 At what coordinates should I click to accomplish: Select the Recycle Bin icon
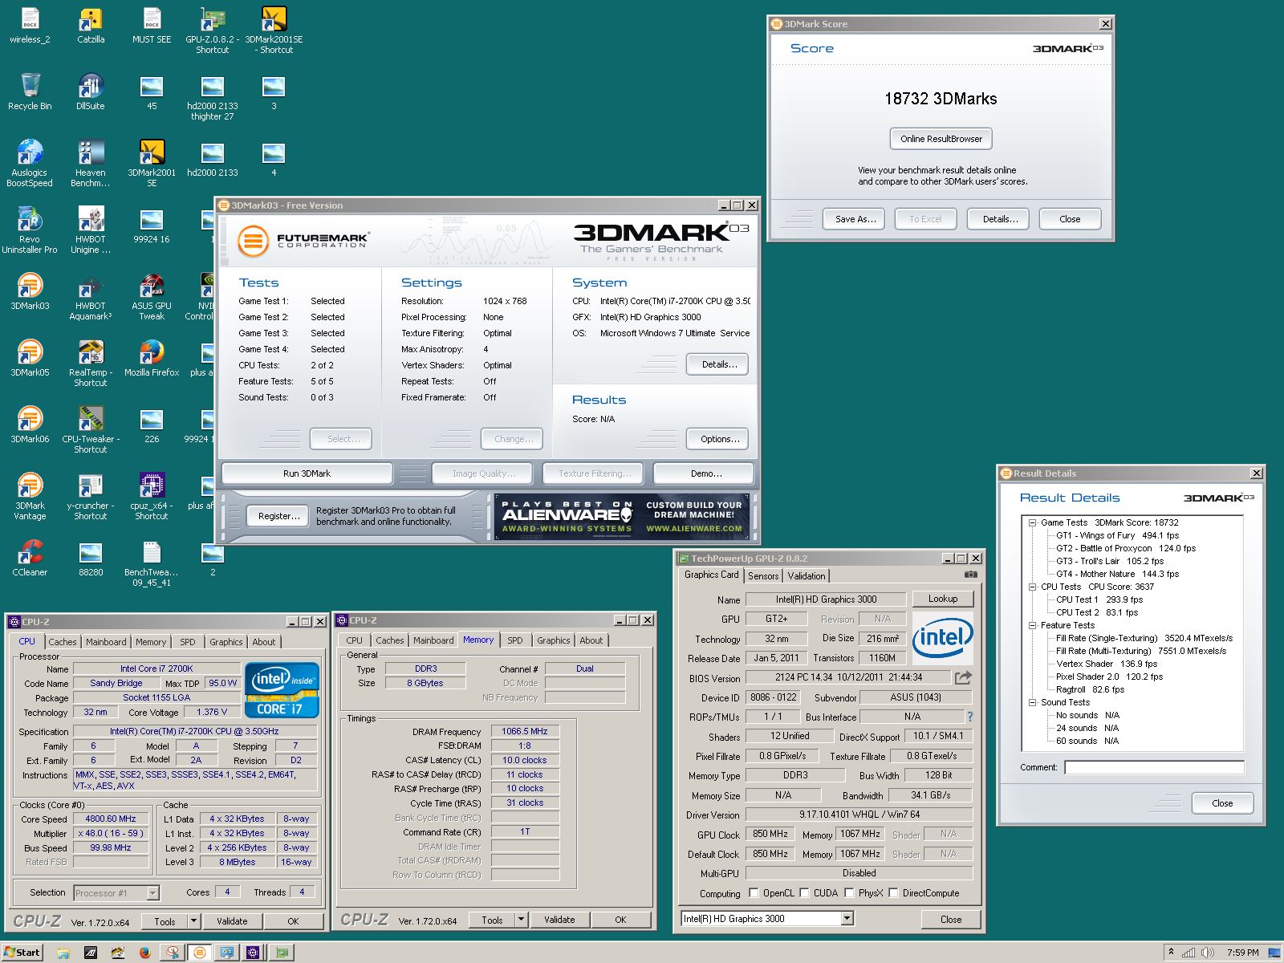point(30,91)
